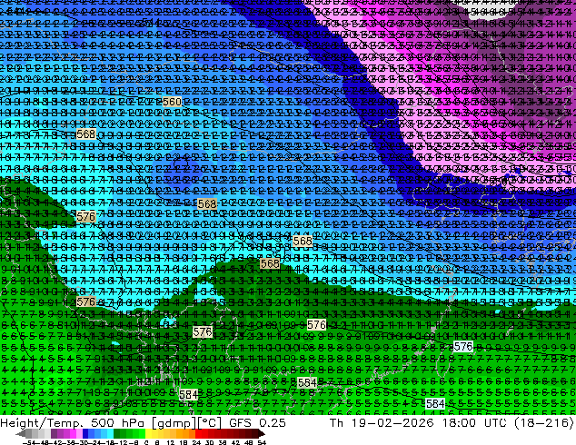Click the white-boxed 584 contour label
The image size is (576, 445).
click(435, 403)
